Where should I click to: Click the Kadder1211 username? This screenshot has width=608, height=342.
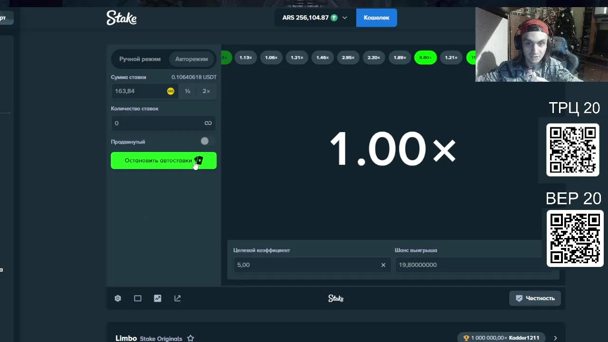[524, 338]
